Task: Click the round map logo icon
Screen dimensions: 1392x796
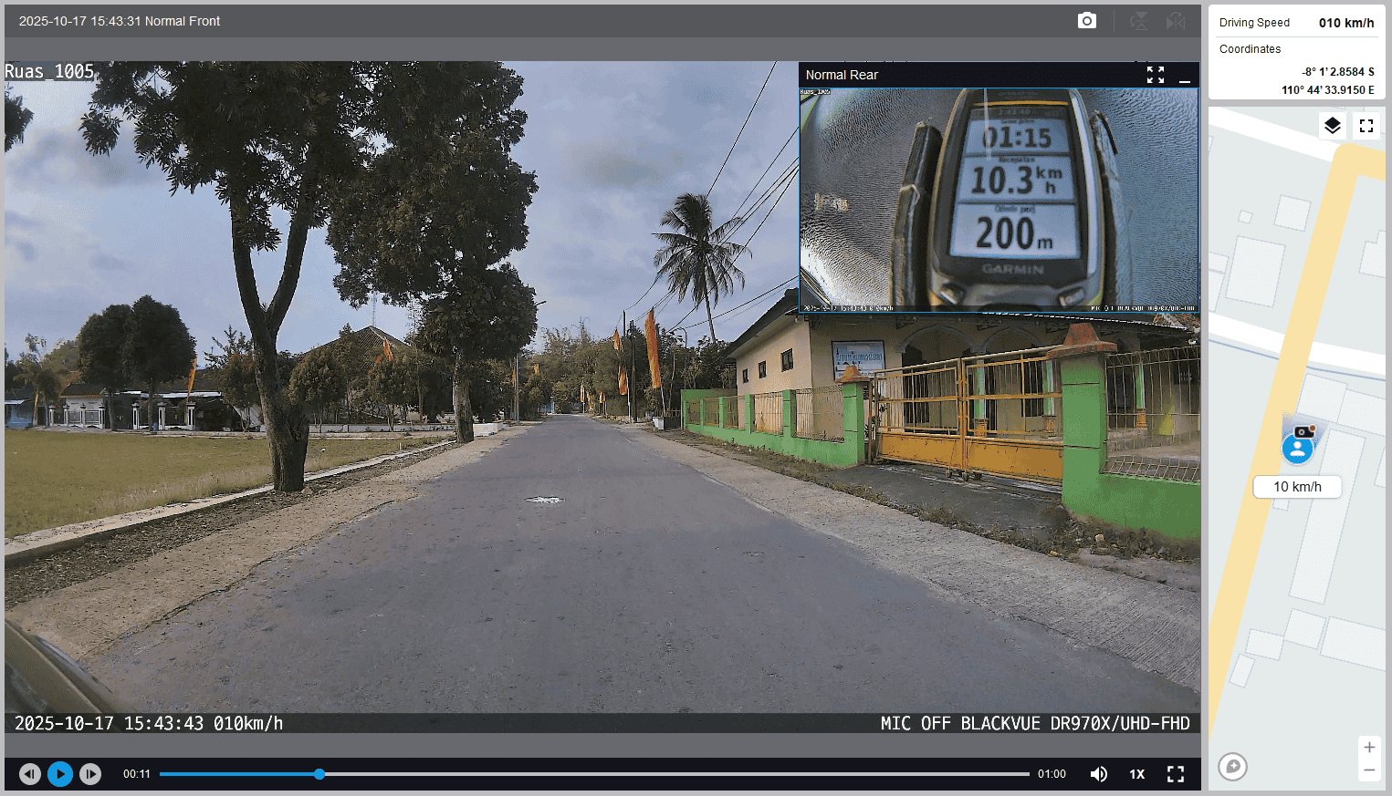Action: click(x=1232, y=766)
